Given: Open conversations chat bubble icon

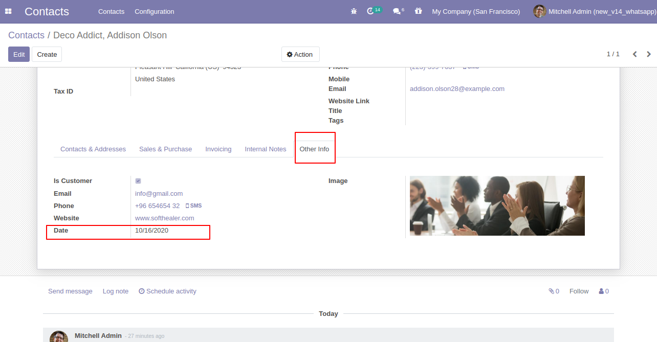Looking at the screenshot, I should point(398,11).
